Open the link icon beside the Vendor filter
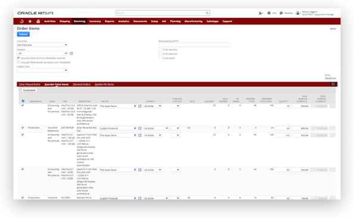Image resolution: width=354 pixels, height=218 pixels. [x=72, y=53]
